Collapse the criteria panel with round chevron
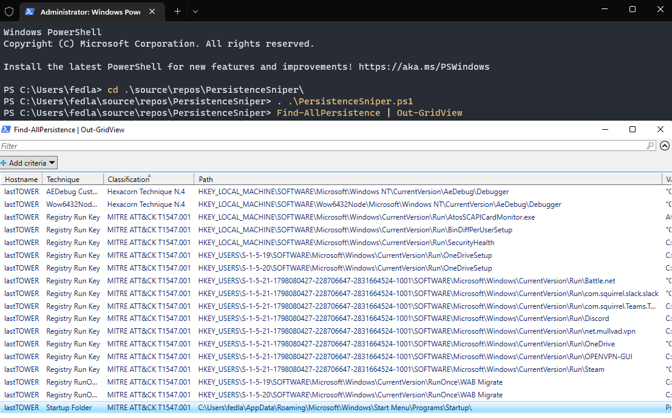The image size is (672, 418). coord(664,146)
